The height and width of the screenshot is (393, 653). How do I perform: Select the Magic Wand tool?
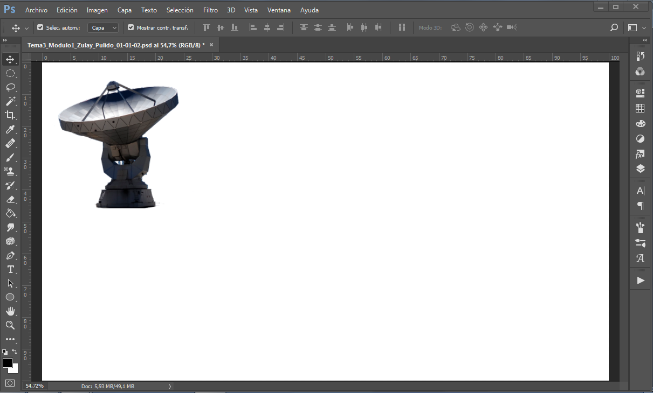(10, 101)
